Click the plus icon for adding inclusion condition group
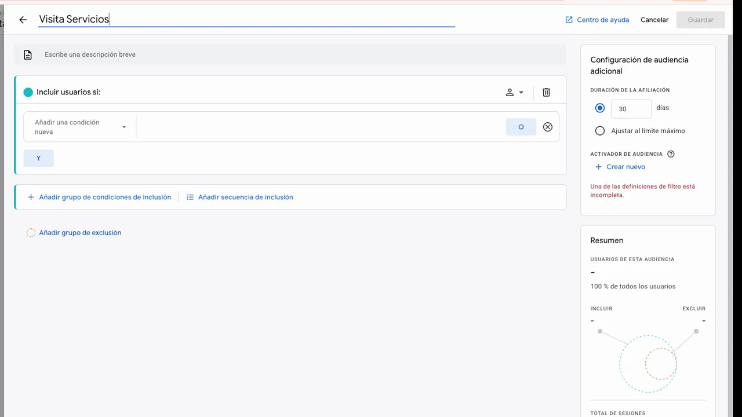Image resolution: width=742 pixels, height=417 pixels. click(31, 197)
